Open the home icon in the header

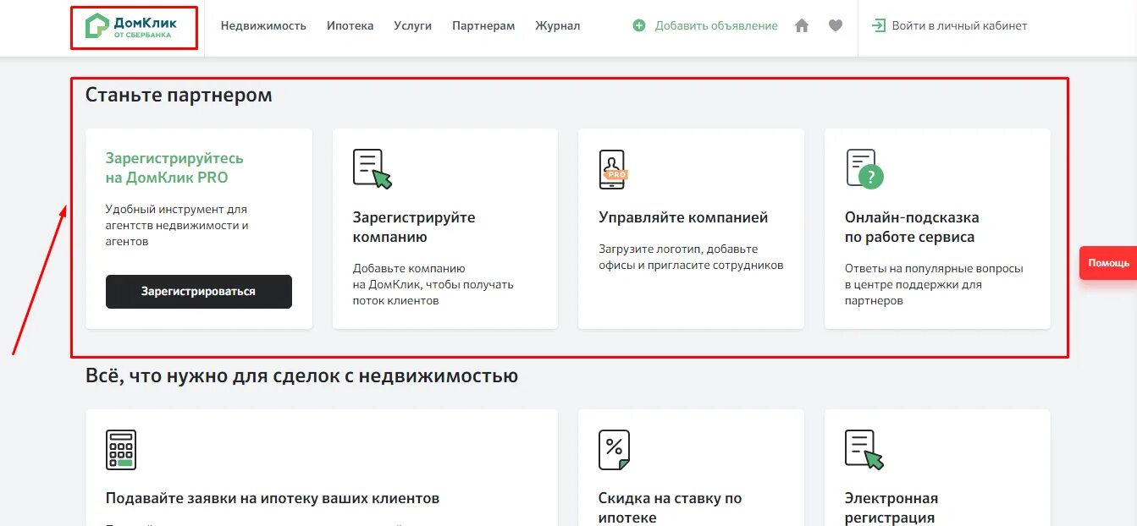(802, 26)
